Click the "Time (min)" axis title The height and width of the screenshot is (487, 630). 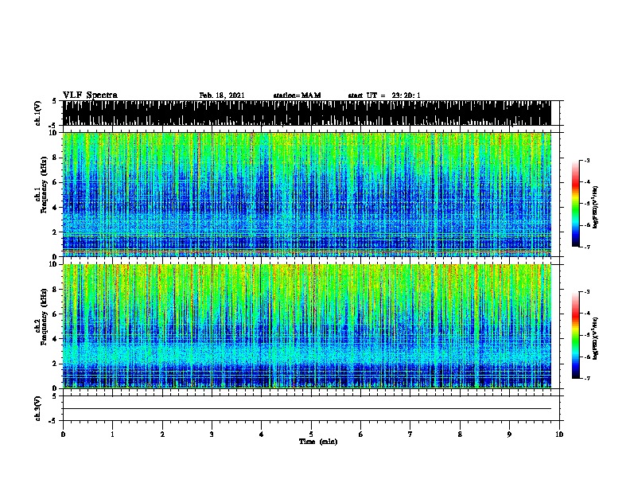[318, 442]
